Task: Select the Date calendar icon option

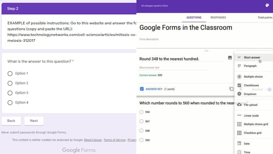Action: click(x=239, y=144)
